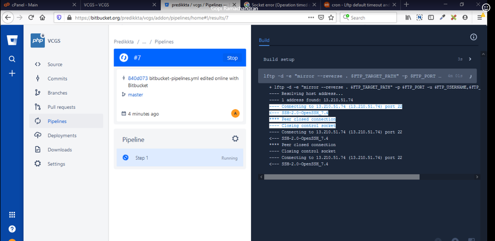Go to browser home page
The width and height of the screenshot is (495, 241).
(x=42, y=18)
